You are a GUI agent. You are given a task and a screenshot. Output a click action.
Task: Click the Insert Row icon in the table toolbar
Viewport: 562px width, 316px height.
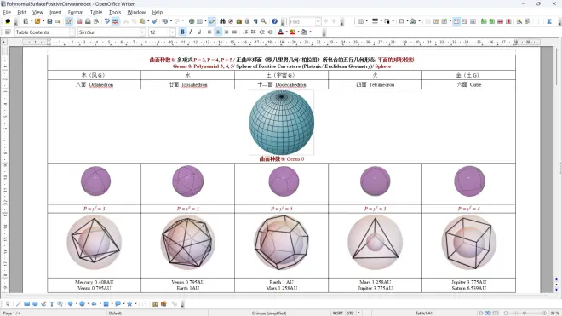click(x=484, y=21)
